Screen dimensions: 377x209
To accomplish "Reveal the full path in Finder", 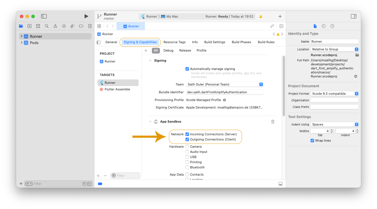I will [356, 76].
